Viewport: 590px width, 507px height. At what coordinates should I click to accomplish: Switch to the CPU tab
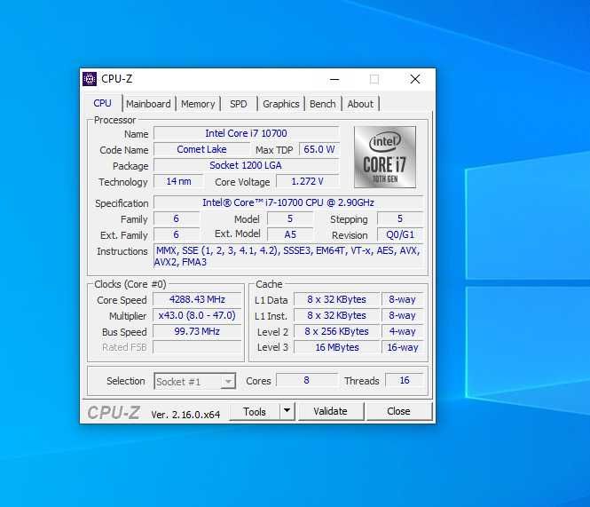tap(102, 103)
